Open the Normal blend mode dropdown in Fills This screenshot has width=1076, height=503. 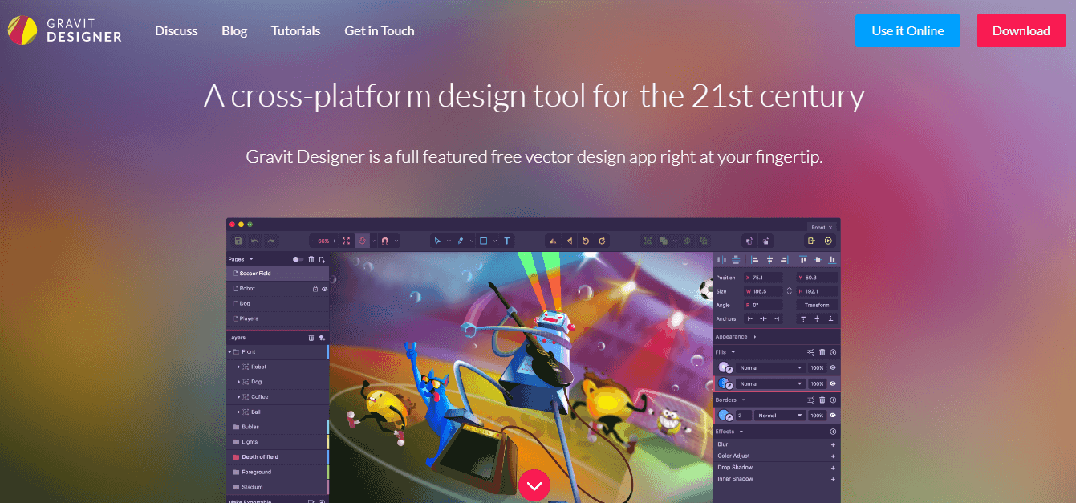click(771, 367)
